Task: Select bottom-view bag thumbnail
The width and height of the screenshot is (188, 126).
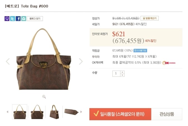Action: 71,112
